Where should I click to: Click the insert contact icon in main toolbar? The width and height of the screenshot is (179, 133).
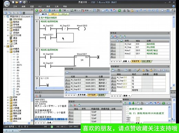click(149, 10)
